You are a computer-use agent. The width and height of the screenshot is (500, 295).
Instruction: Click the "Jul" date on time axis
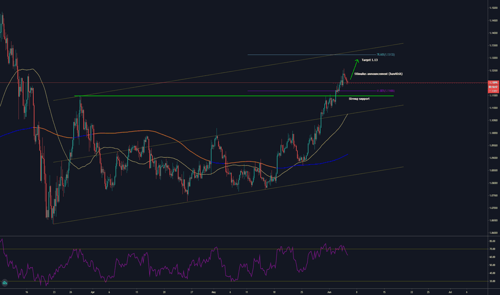[x=450, y=292]
